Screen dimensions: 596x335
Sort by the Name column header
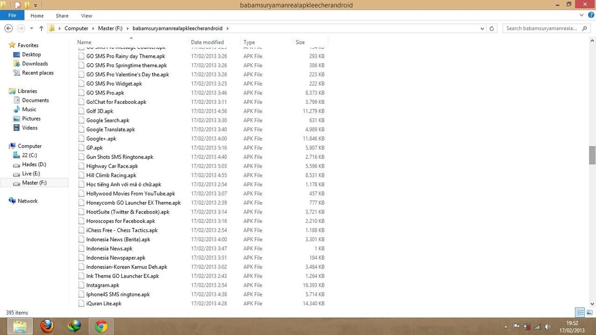coord(84,42)
